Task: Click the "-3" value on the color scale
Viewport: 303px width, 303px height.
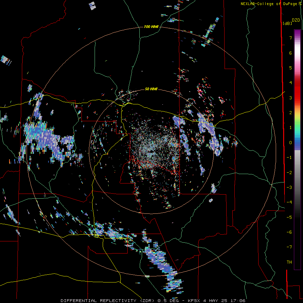Action: (x=289, y=188)
